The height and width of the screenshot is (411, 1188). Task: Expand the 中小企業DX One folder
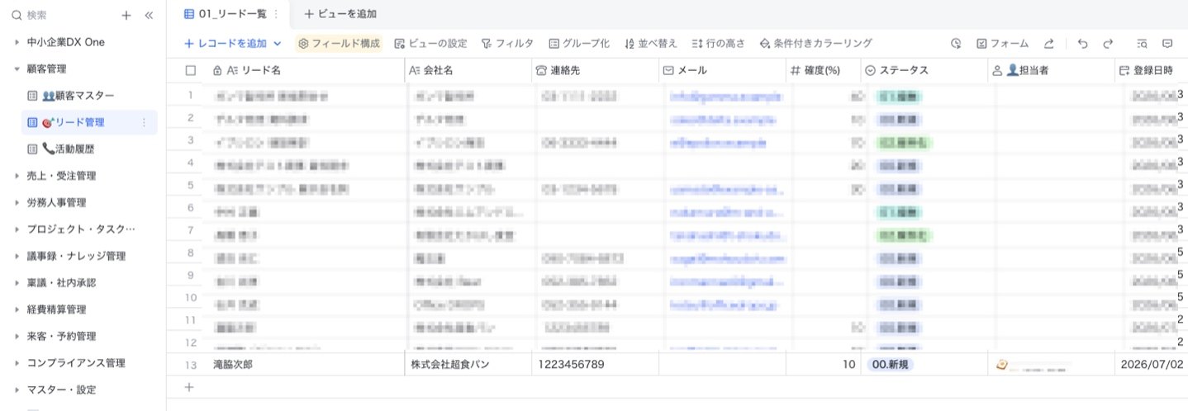(17, 42)
